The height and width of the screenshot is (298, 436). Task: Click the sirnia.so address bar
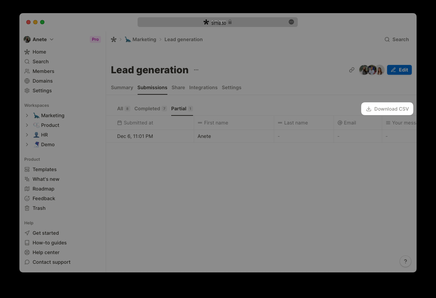click(x=218, y=22)
